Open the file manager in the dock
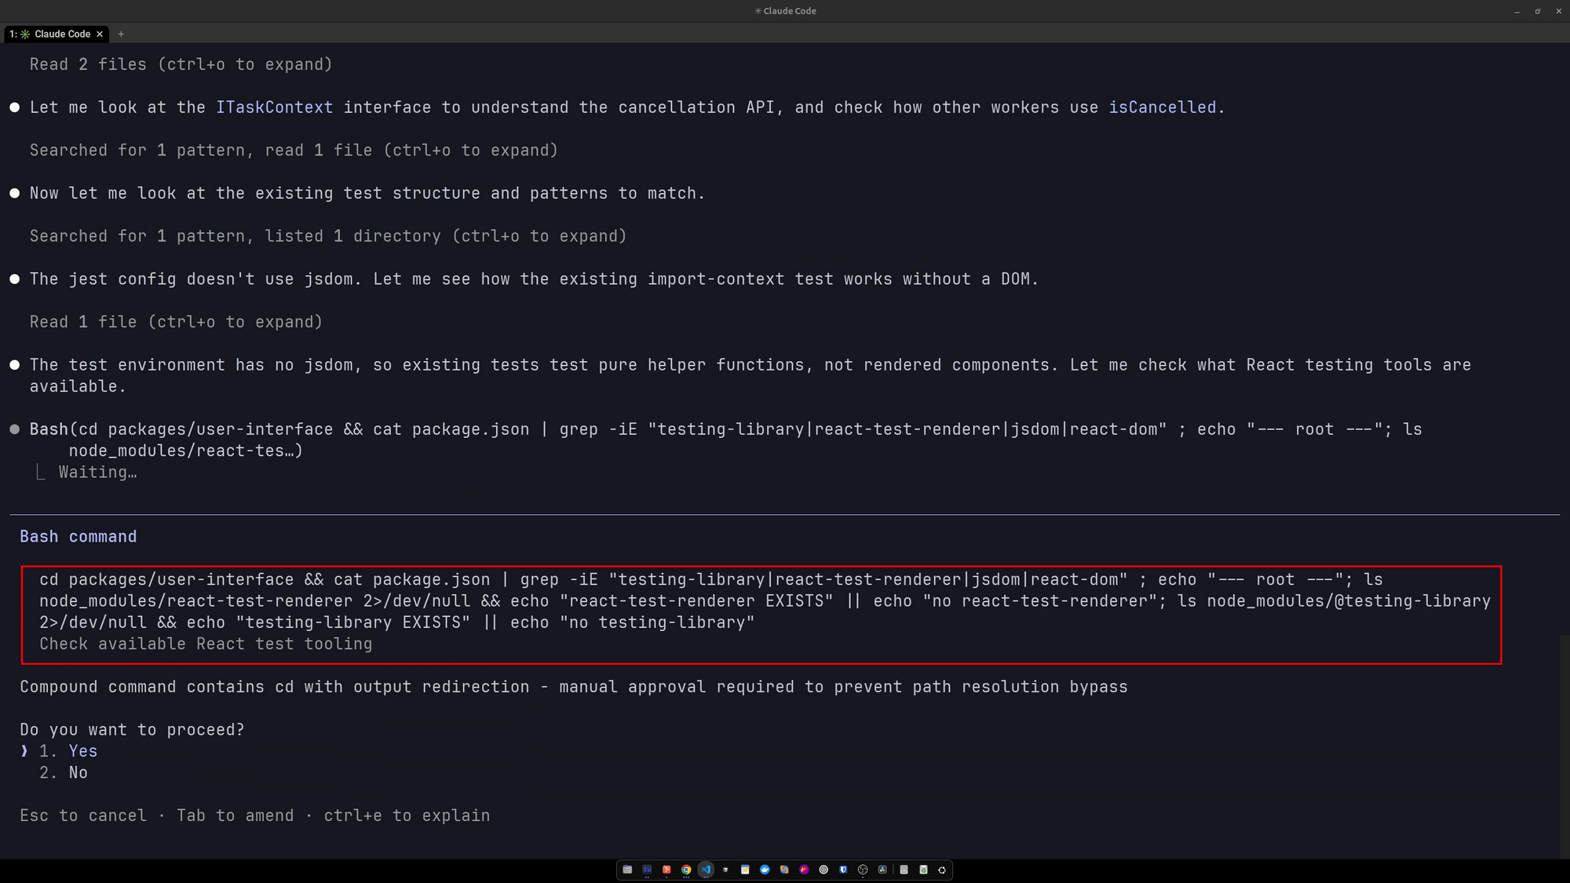 (x=627, y=870)
